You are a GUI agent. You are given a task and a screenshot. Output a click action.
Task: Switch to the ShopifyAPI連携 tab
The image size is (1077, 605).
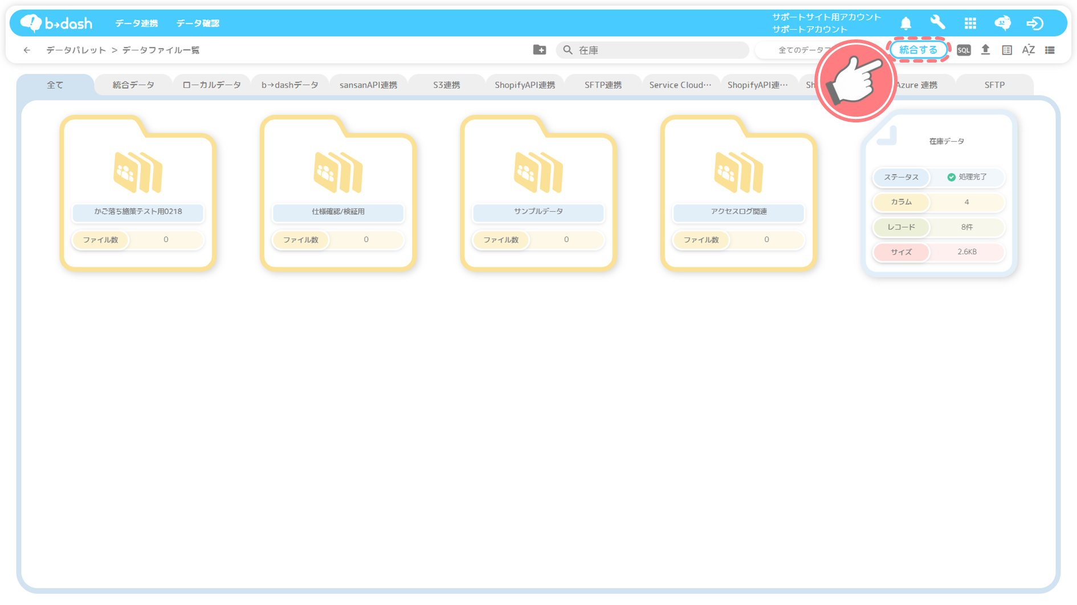[525, 85]
